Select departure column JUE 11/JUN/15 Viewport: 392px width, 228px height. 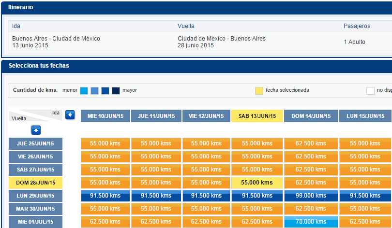156,116
